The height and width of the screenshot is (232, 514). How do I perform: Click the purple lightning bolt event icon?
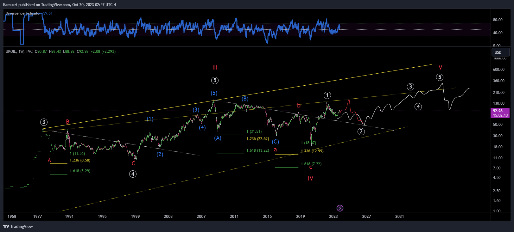(x=340, y=208)
